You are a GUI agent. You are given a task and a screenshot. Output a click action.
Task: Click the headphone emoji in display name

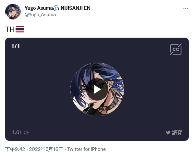click(x=56, y=8)
